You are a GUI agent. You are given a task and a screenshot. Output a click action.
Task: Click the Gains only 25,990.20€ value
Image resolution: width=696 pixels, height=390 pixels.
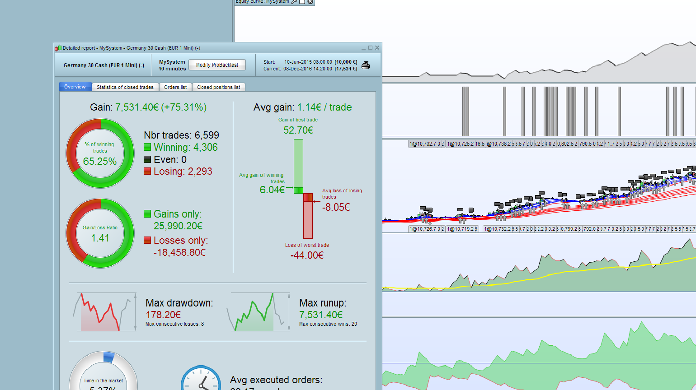(178, 226)
